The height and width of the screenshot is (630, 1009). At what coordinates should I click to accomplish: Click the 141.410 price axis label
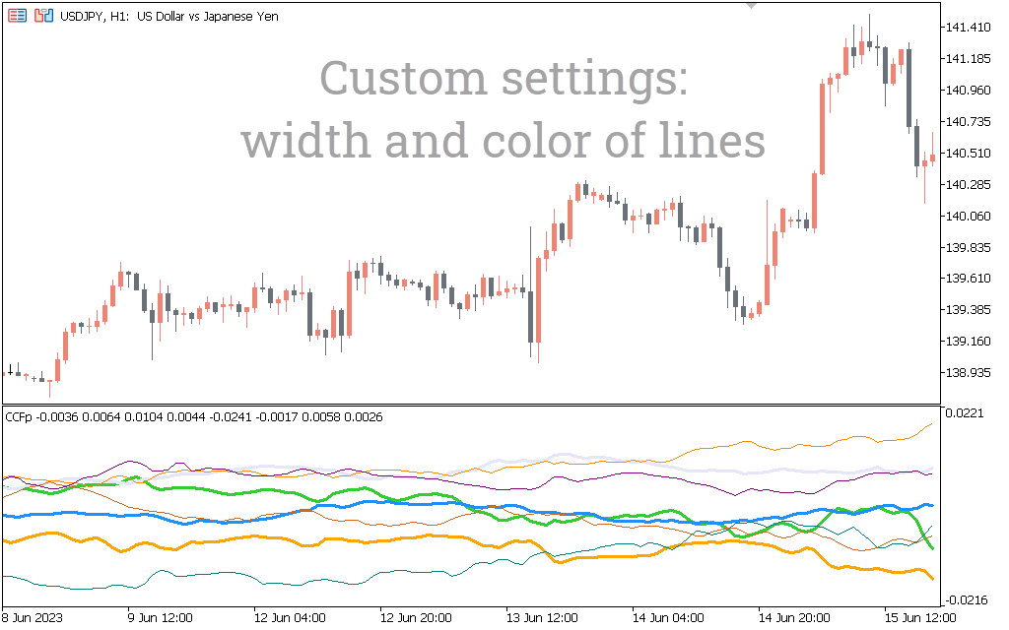[x=968, y=28]
